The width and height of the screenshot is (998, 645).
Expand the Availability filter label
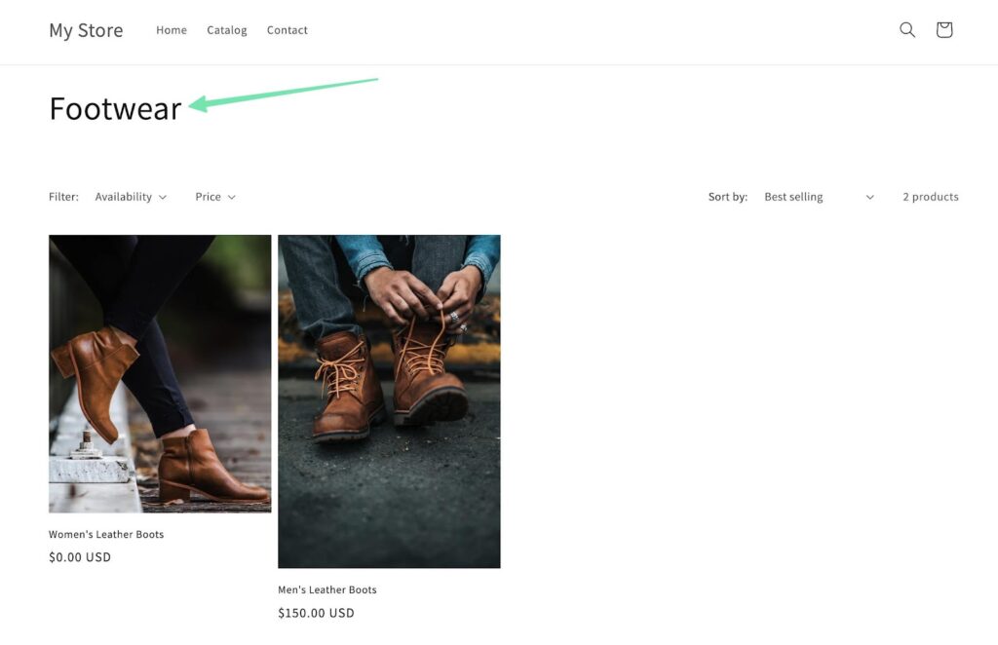(x=124, y=197)
